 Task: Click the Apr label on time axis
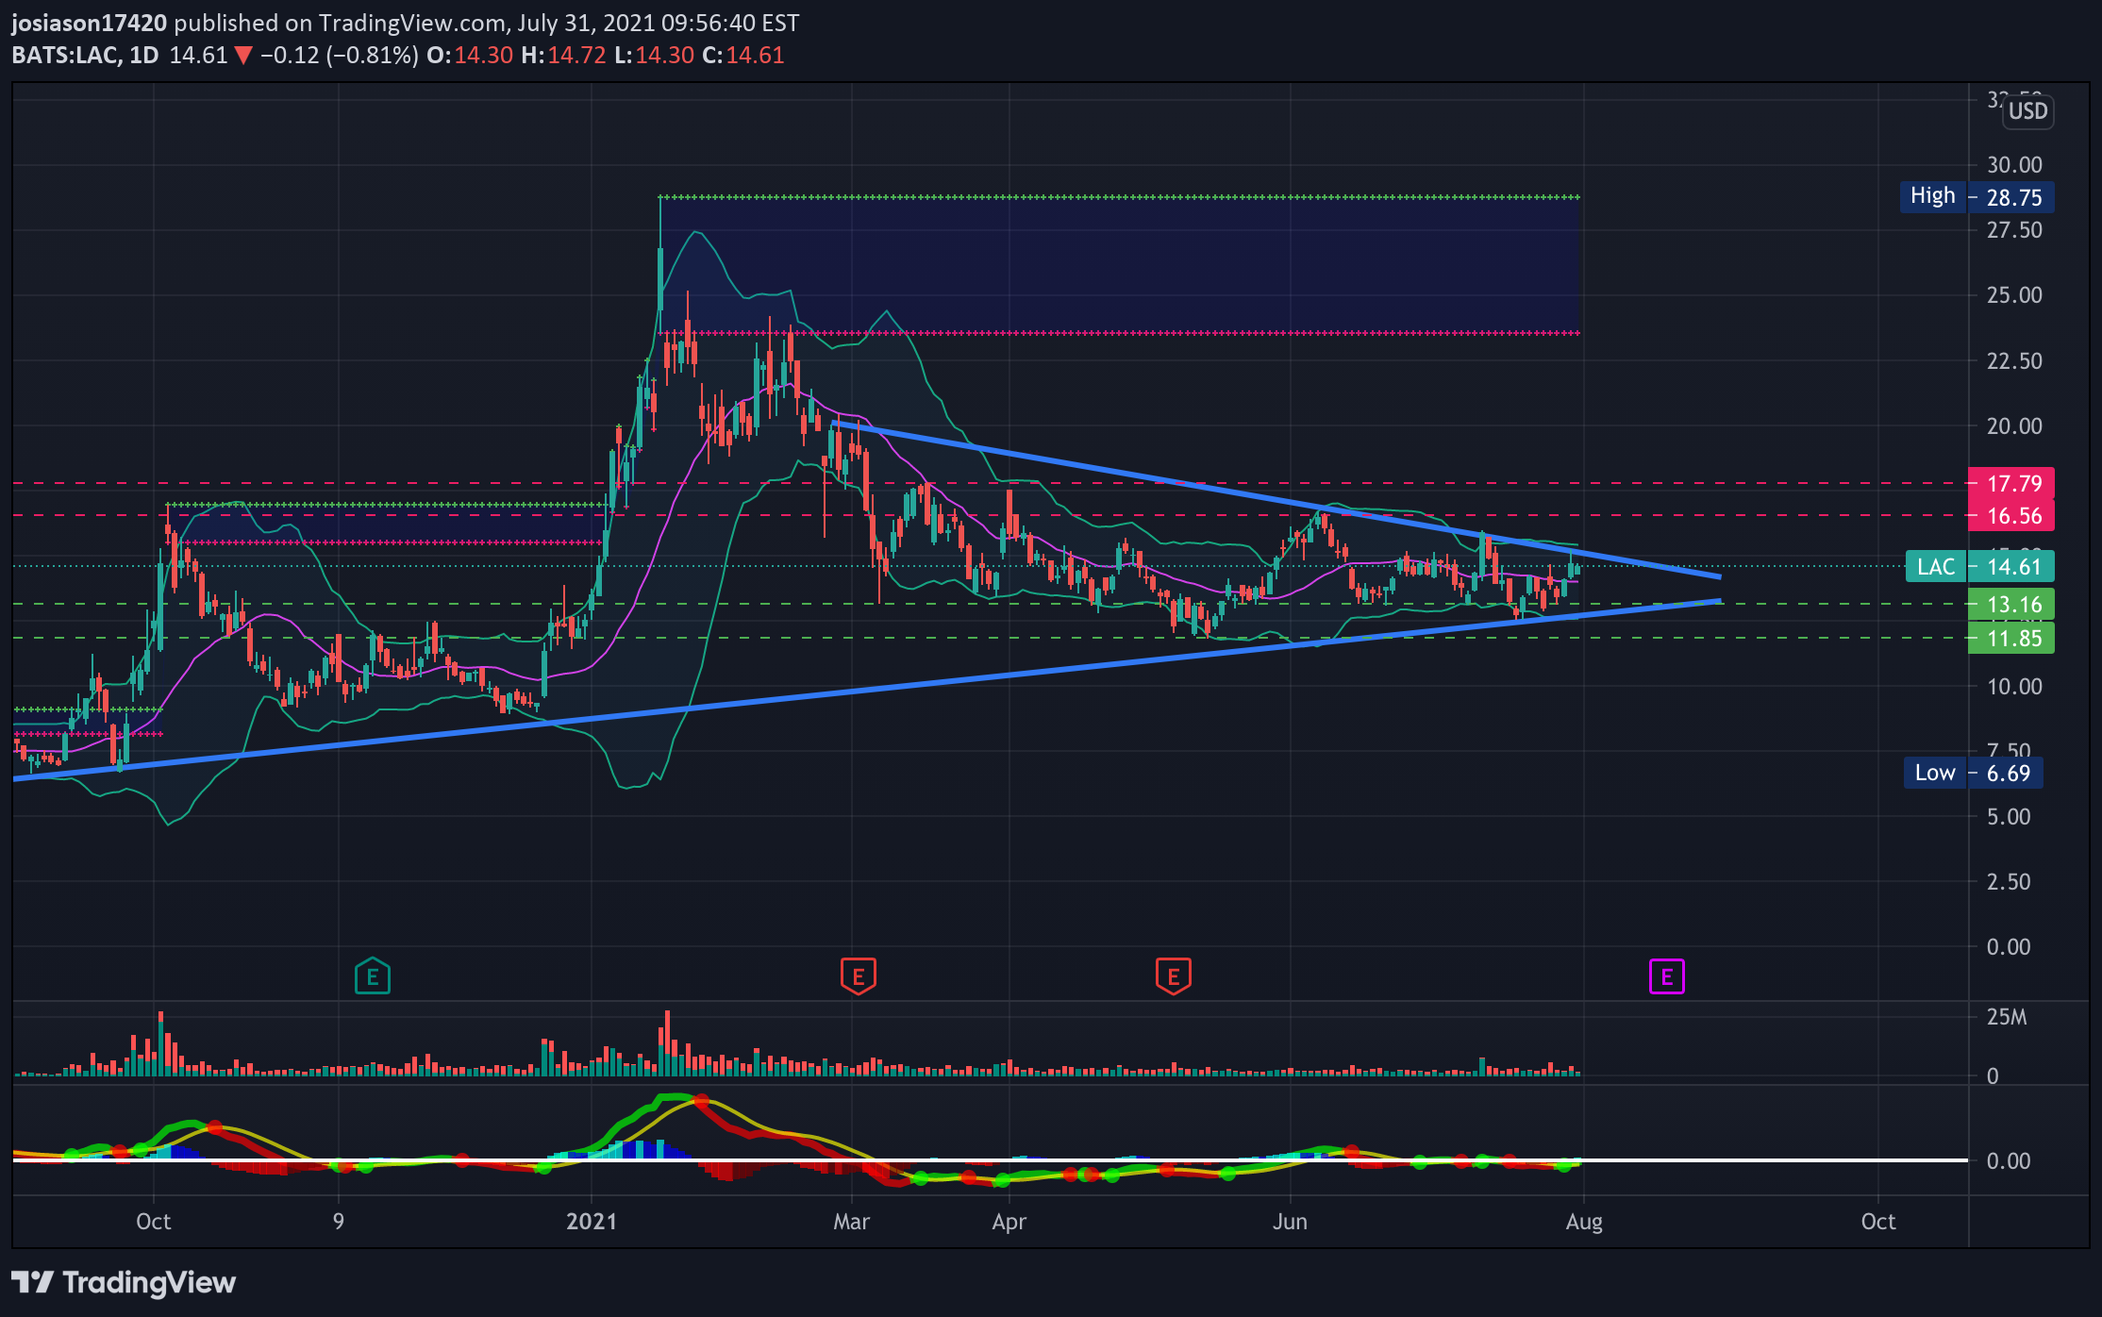(x=1009, y=1222)
